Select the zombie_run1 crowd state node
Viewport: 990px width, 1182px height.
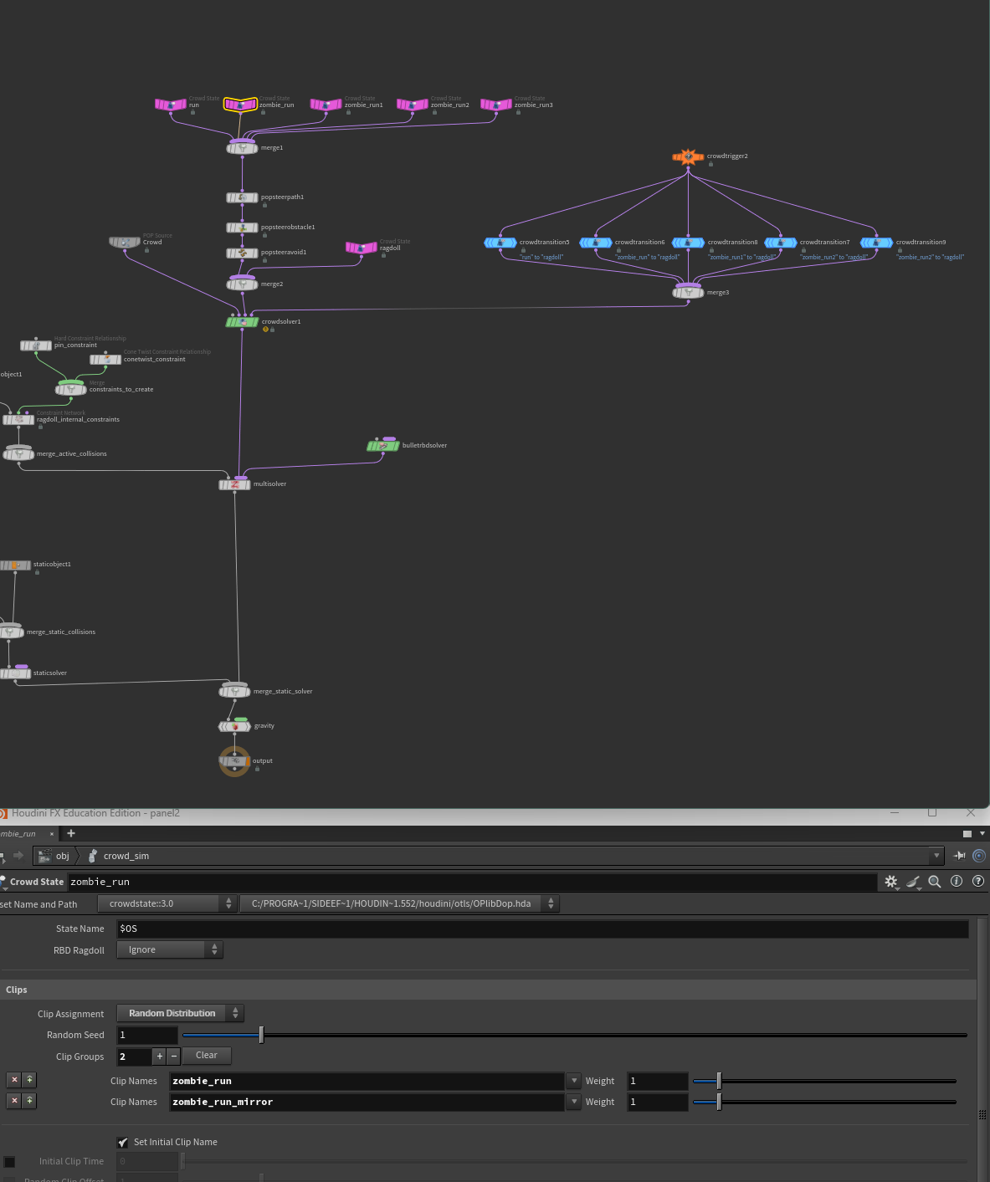[x=326, y=105]
